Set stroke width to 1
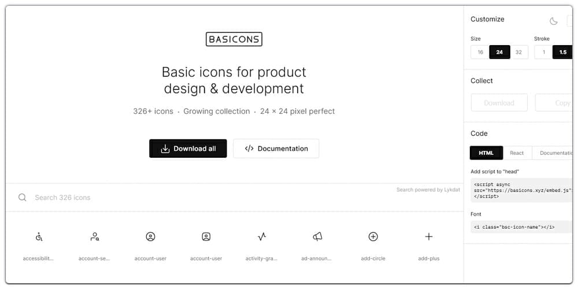The width and height of the screenshot is (578, 289). (544, 52)
